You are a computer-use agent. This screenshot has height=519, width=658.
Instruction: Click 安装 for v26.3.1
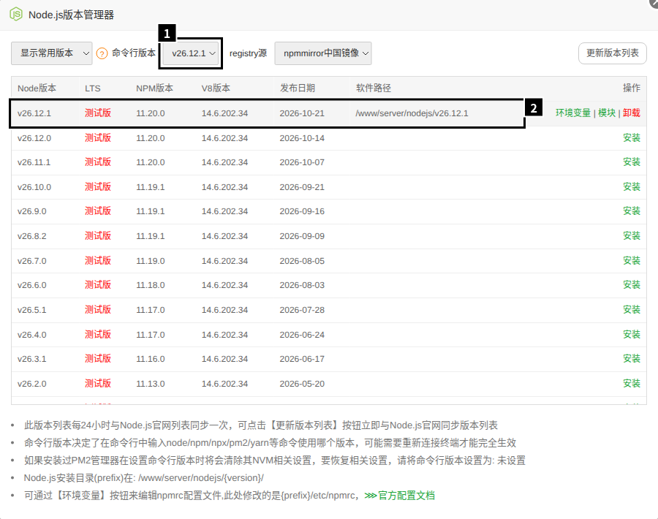coord(632,359)
